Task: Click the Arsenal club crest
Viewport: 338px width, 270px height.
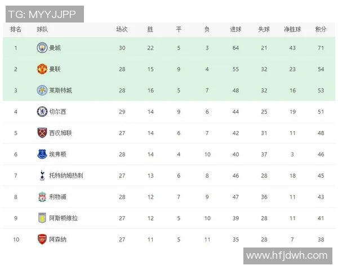Action: (42, 239)
